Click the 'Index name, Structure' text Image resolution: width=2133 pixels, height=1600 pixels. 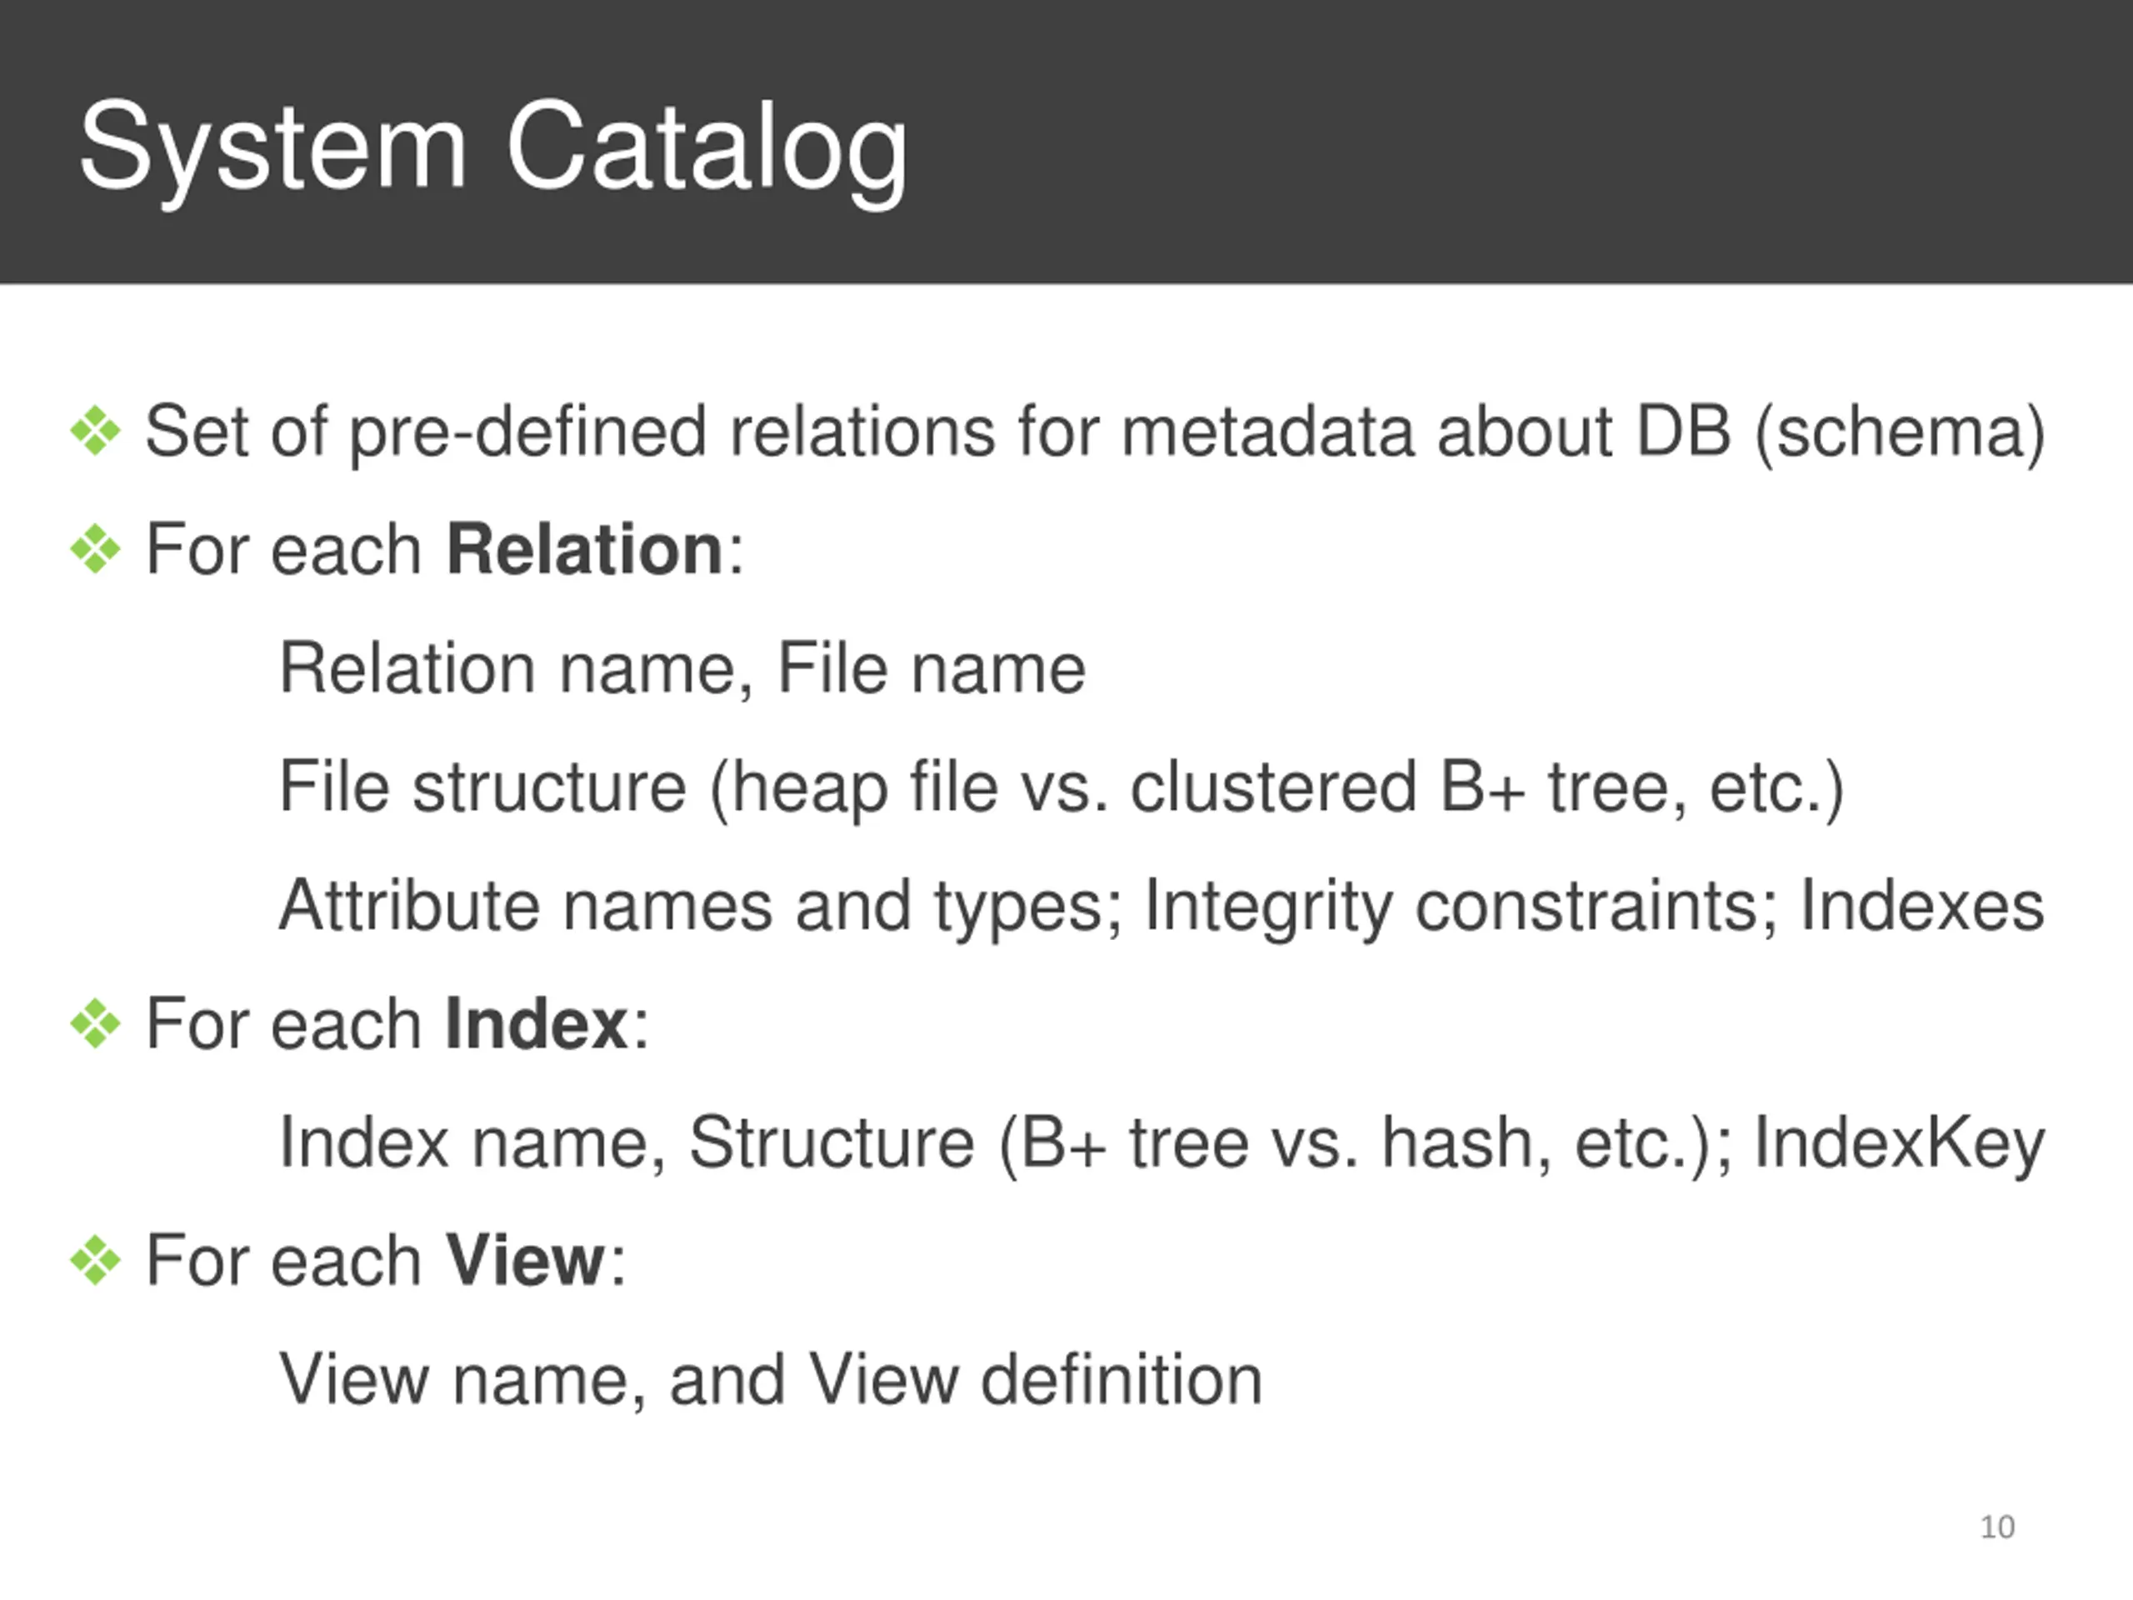pos(627,1142)
